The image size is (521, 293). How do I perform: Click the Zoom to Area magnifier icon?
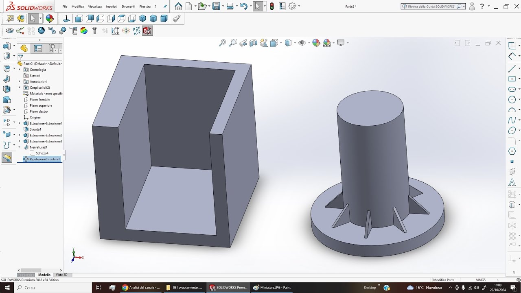(x=233, y=43)
